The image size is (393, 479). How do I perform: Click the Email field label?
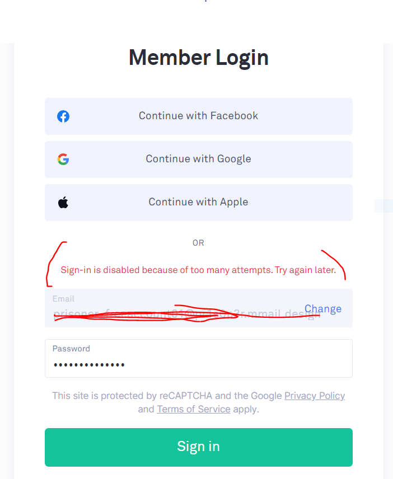click(x=63, y=299)
